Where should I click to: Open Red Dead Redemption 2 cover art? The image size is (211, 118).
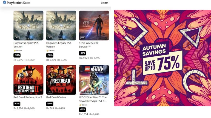point(28,80)
